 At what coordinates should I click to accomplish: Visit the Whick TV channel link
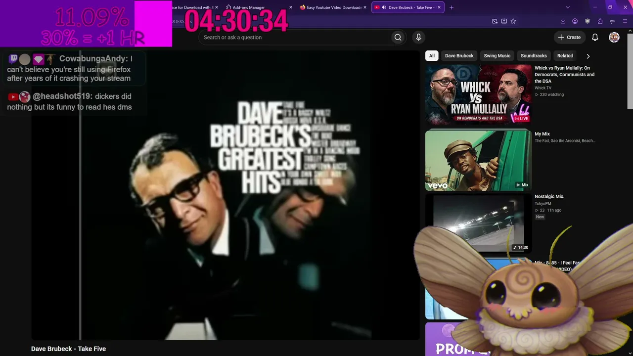tap(543, 88)
